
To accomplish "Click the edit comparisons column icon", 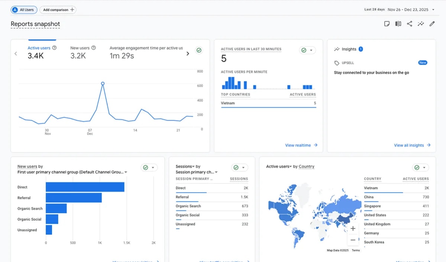I will coord(398,24).
